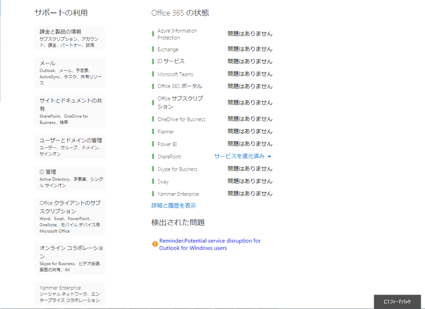
Task: Click Sway in the status list
Action: point(163,181)
